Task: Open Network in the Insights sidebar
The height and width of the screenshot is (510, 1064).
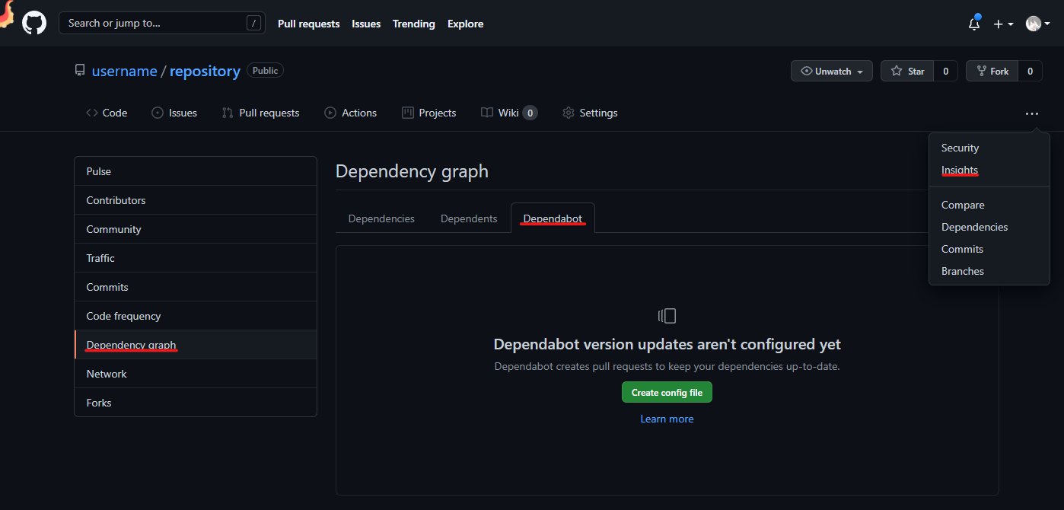Action: tap(196, 374)
